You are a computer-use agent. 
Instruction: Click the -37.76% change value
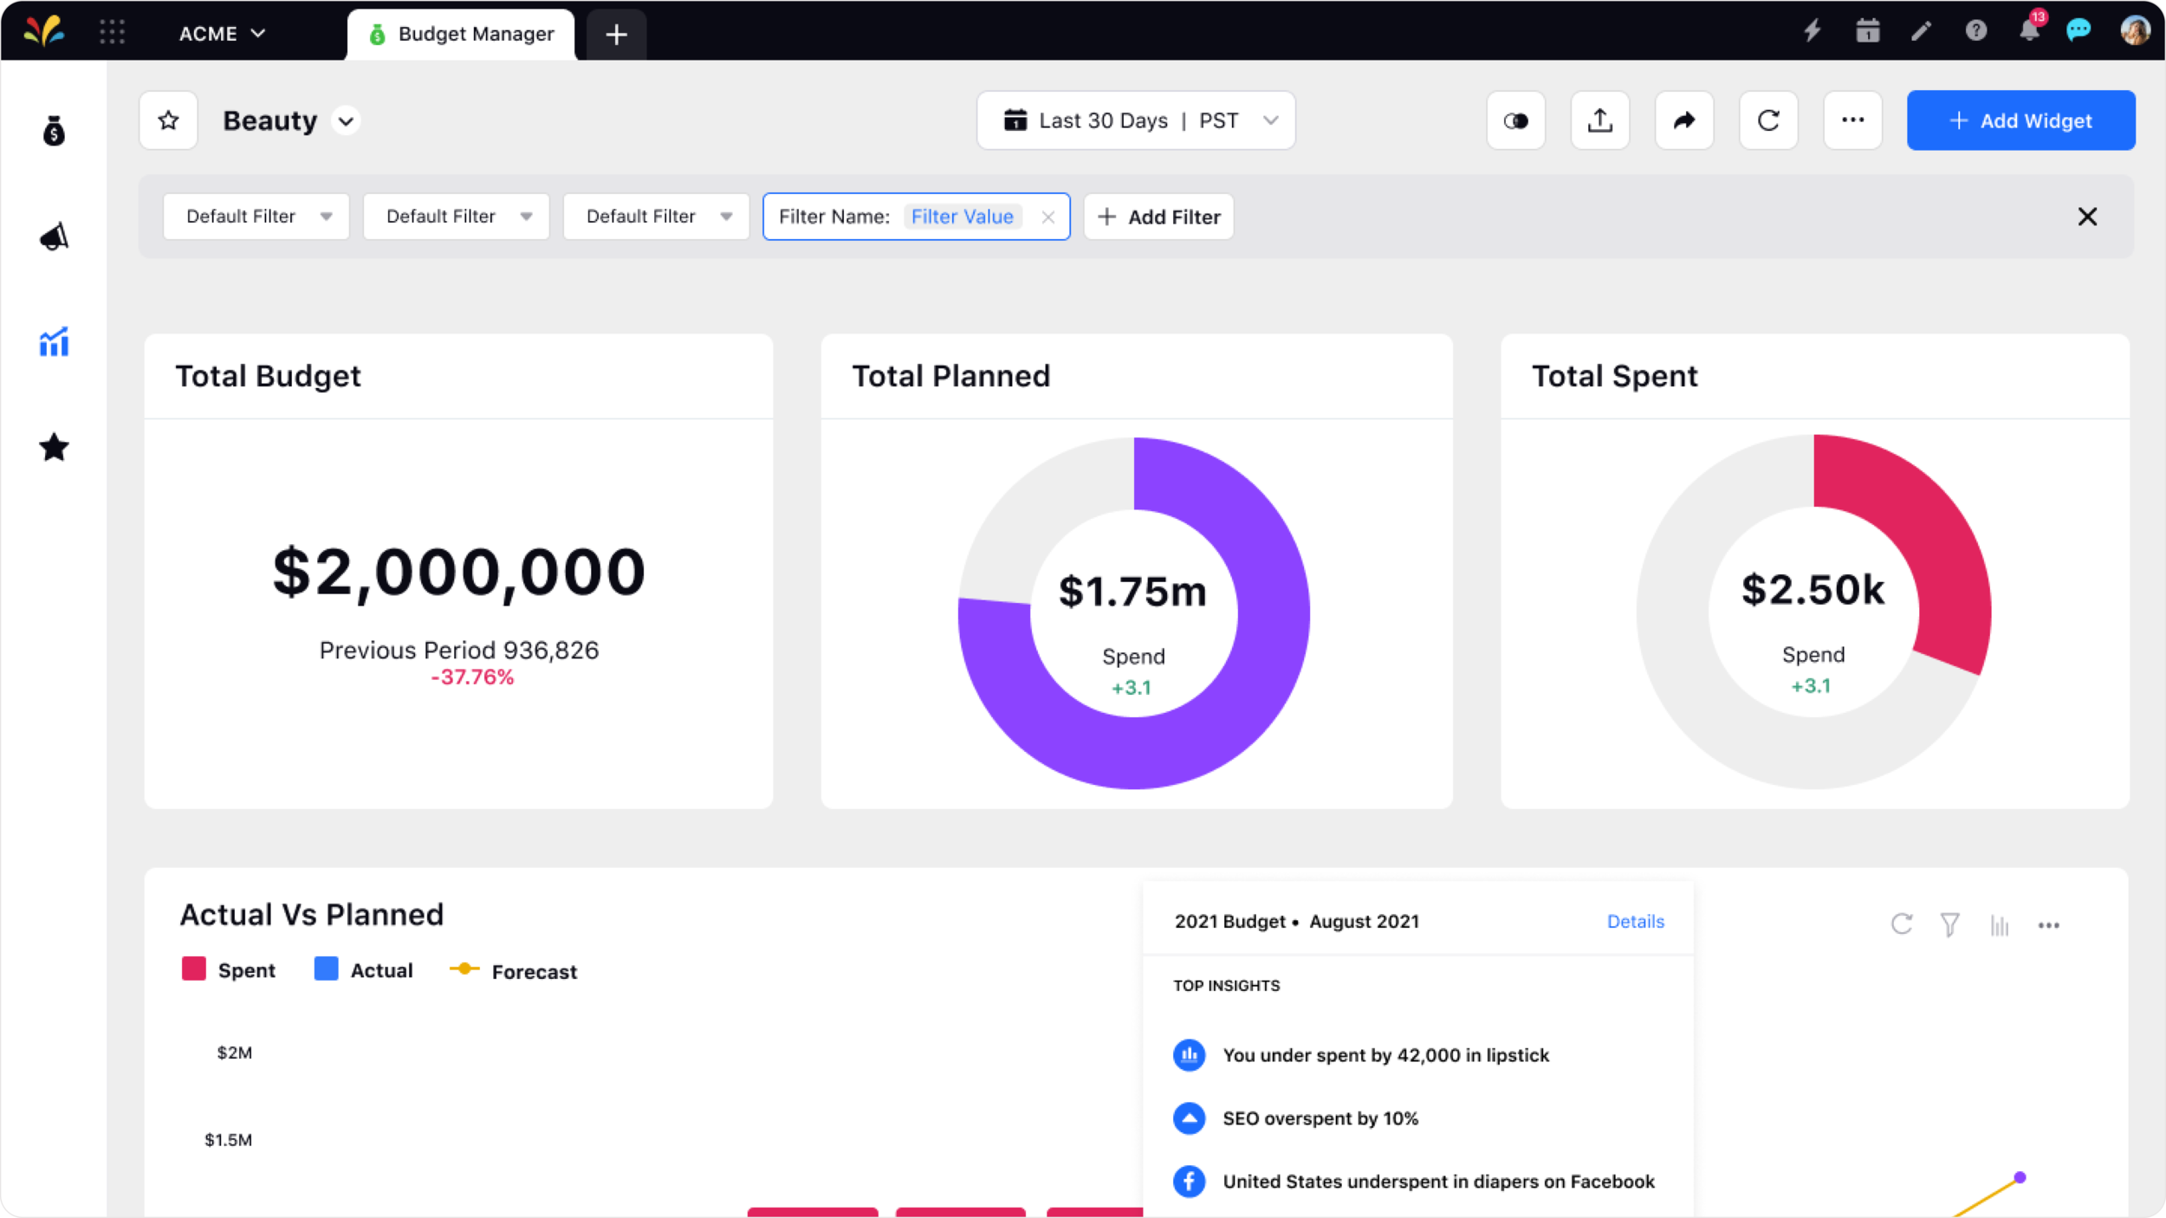(472, 677)
